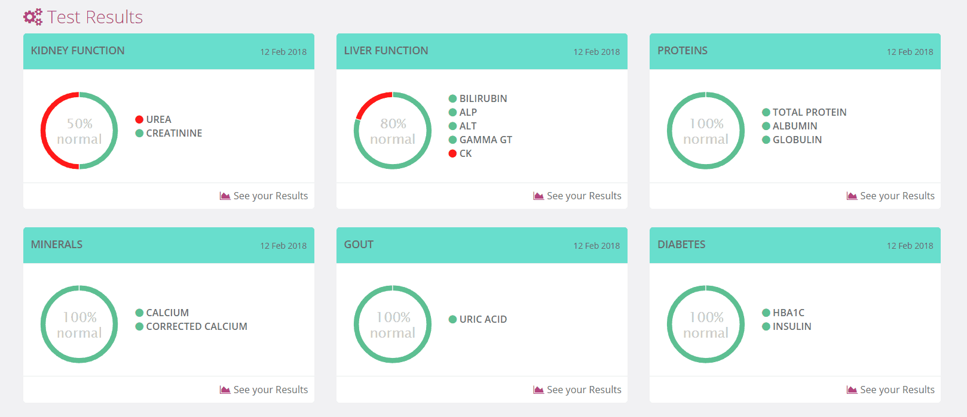The image size is (967, 417).
Task: Click the 50% normal kidney donut chart
Action: point(79,131)
